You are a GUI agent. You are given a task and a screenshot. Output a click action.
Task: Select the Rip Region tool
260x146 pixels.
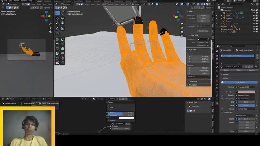click(63, 63)
